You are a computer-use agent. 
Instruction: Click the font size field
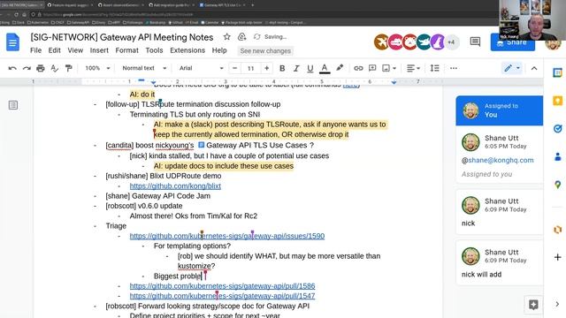pyautogui.click(x=251, y=68)
